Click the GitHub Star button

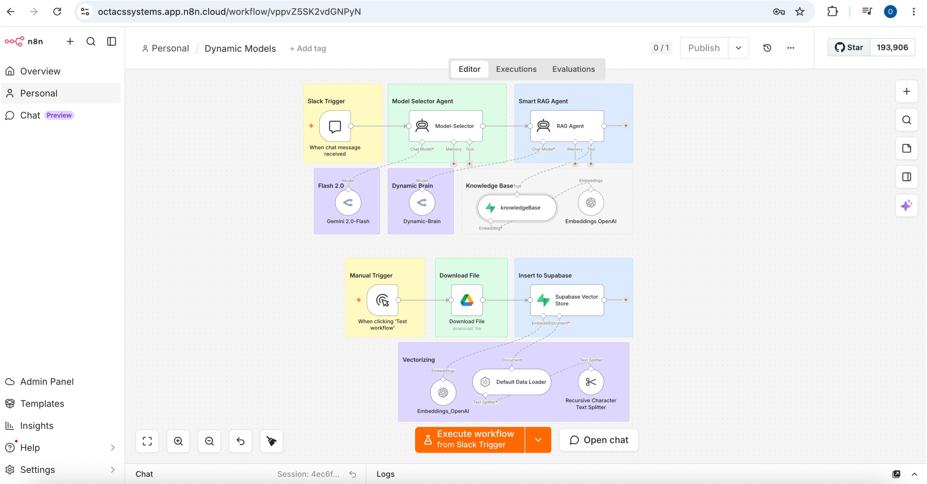849,47
